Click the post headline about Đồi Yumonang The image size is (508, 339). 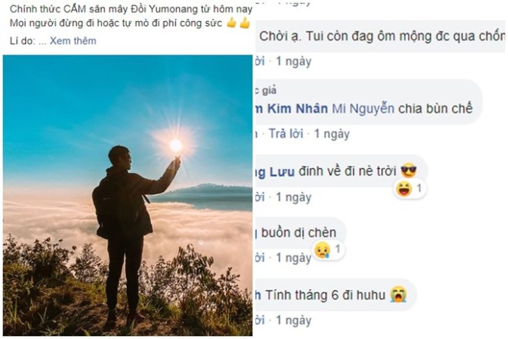pos(131,9)
